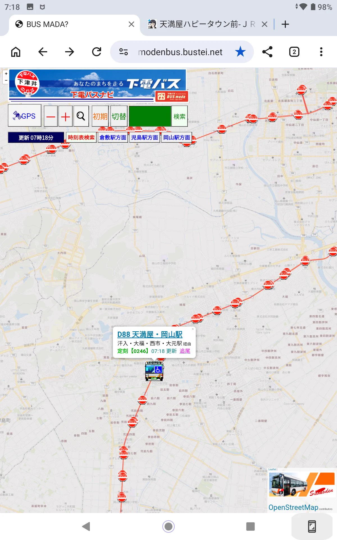This screenshot has width=337, height=540.
Task: Switch to the 天満屋ハピータウン前 tab
Action: point(207,24)
